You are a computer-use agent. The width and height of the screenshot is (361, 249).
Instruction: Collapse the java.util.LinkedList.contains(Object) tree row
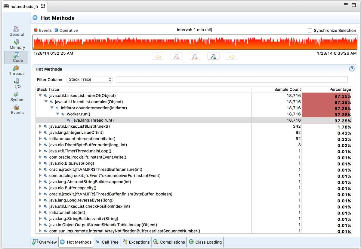46,102
